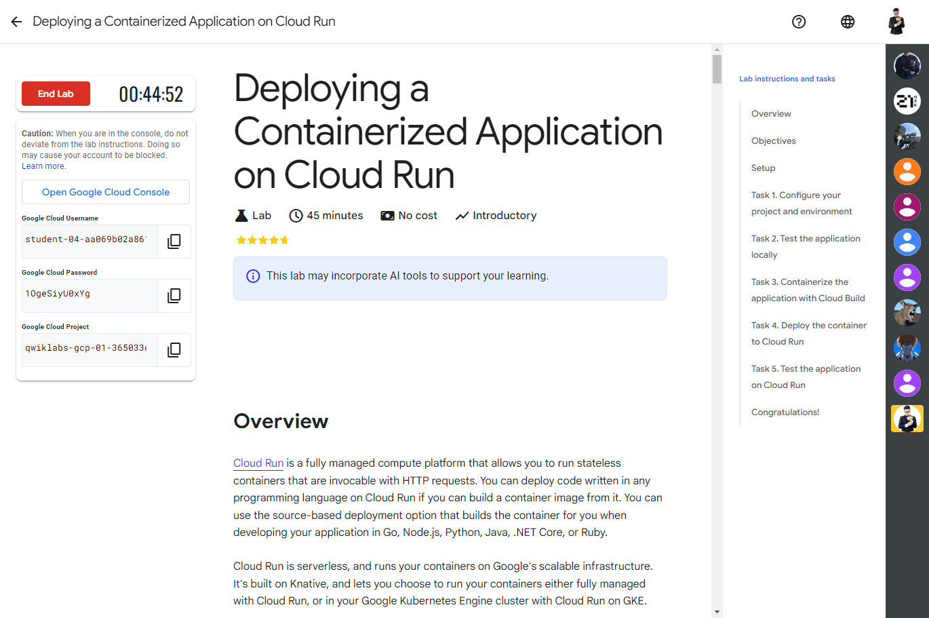929x618 pixels.
Task: Go to Objectives in the outline
Action: (x=774, y=141)
